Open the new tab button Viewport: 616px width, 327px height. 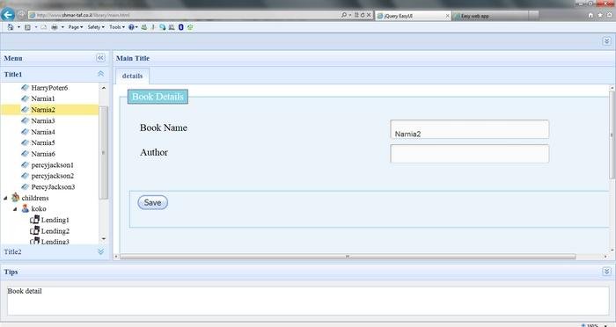533,16
